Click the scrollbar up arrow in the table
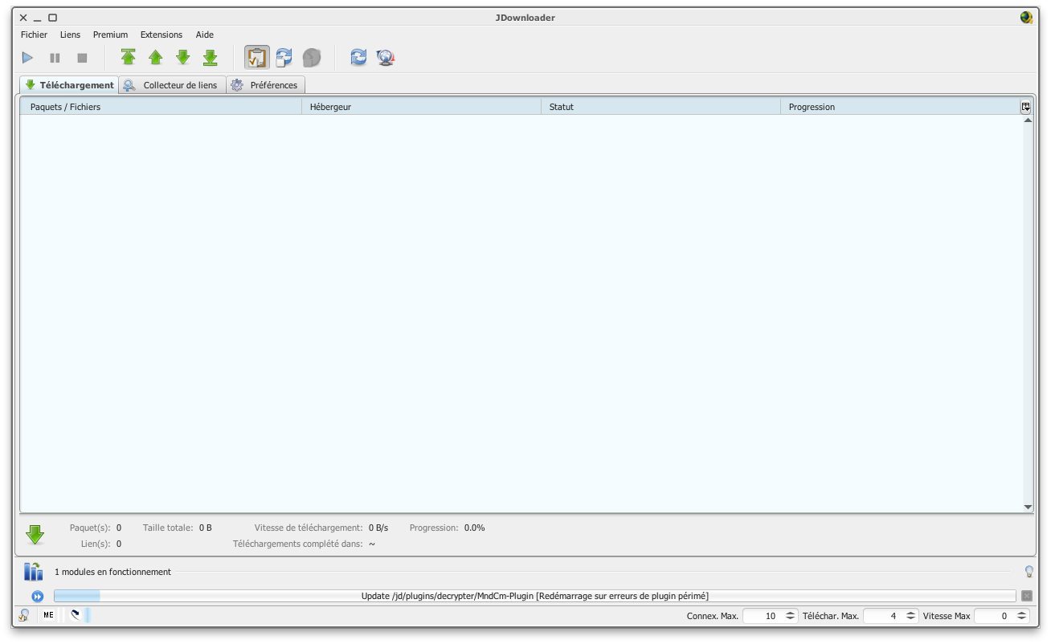Image resolution: width=1051 pixels, height=644 pixels. [1028, 120]
